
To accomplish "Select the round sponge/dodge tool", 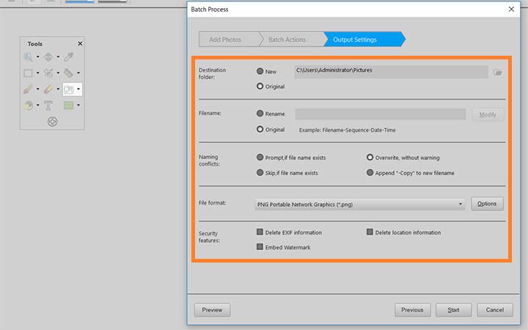I will click(28, 106).
